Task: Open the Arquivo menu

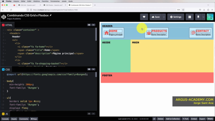Action: point(16,1)
